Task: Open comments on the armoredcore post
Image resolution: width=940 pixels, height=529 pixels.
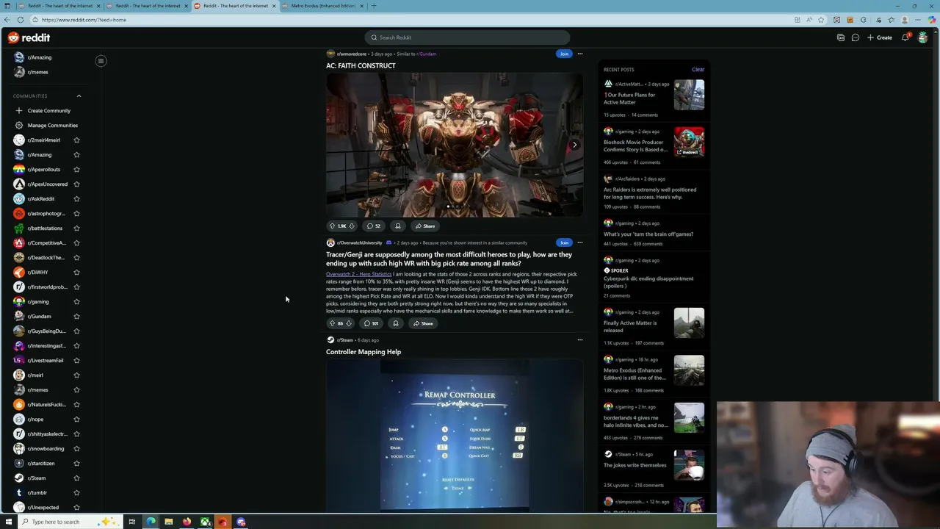Action: (374, 226)
